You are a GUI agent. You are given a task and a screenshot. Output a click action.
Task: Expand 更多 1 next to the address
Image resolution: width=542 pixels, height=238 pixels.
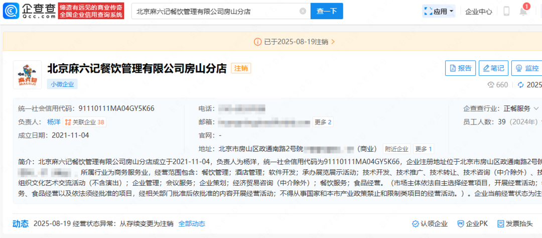(x=424, y=149)
